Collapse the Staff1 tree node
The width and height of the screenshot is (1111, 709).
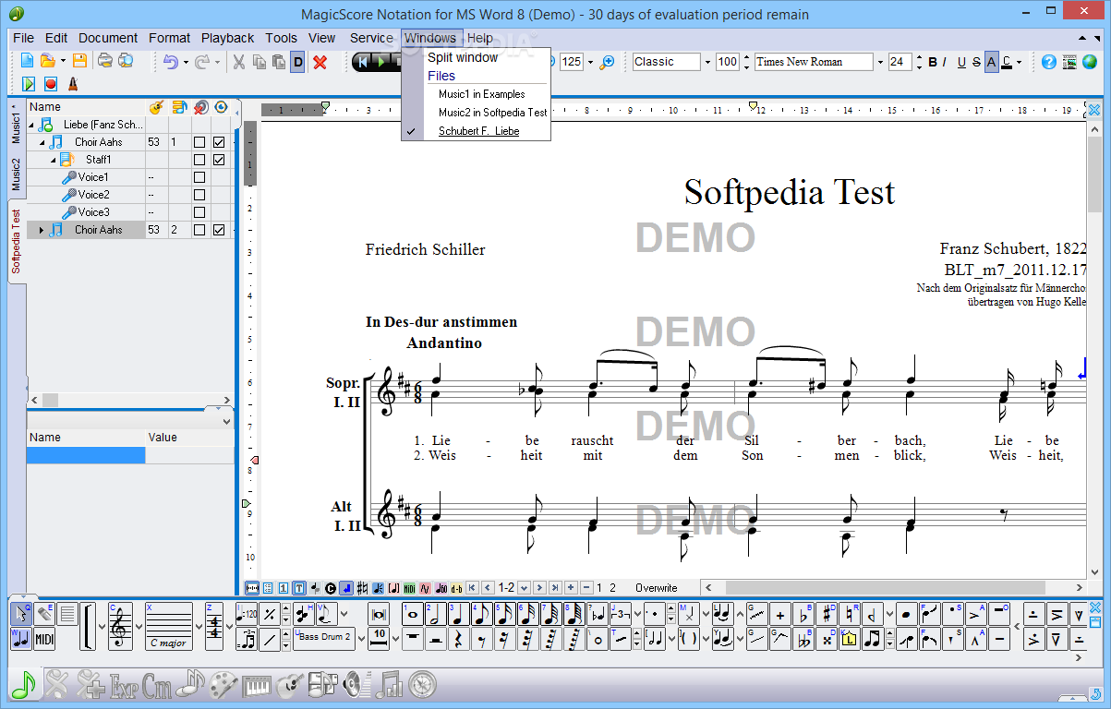click(x=53, y=160)
